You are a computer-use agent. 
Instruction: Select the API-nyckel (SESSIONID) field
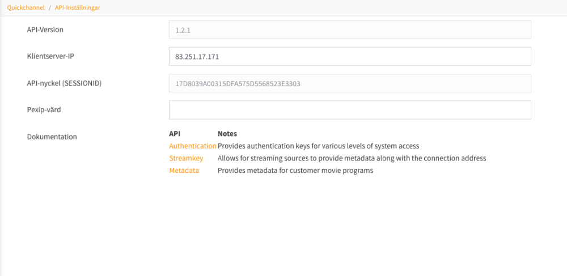(349, 83)
